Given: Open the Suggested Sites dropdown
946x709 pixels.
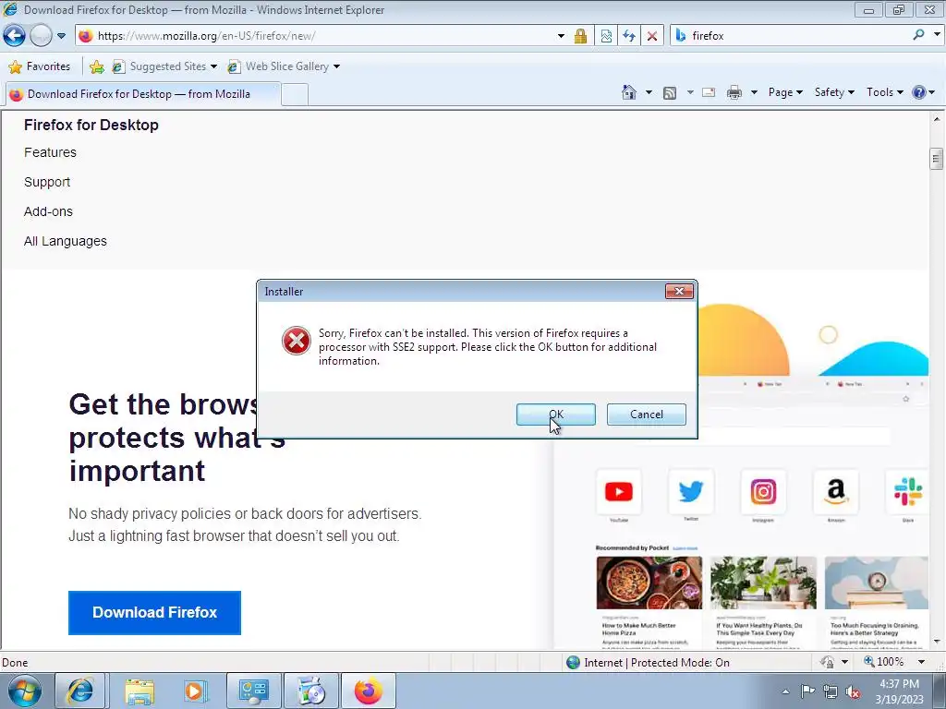Looking at the screenshot, I should pyautogui.click(x=164, y=66).
